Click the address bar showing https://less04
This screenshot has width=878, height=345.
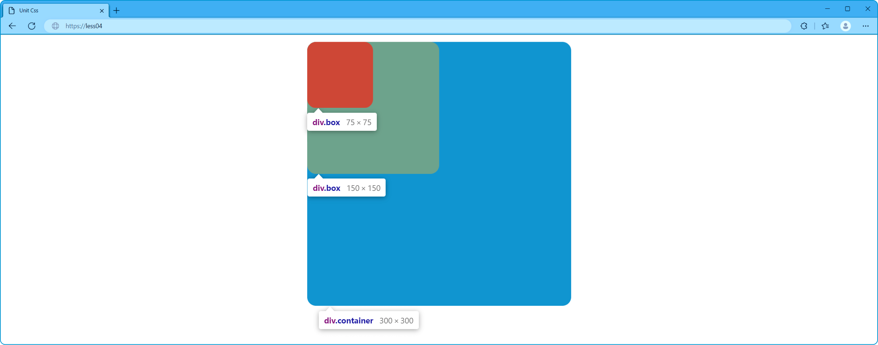(424, 26)
